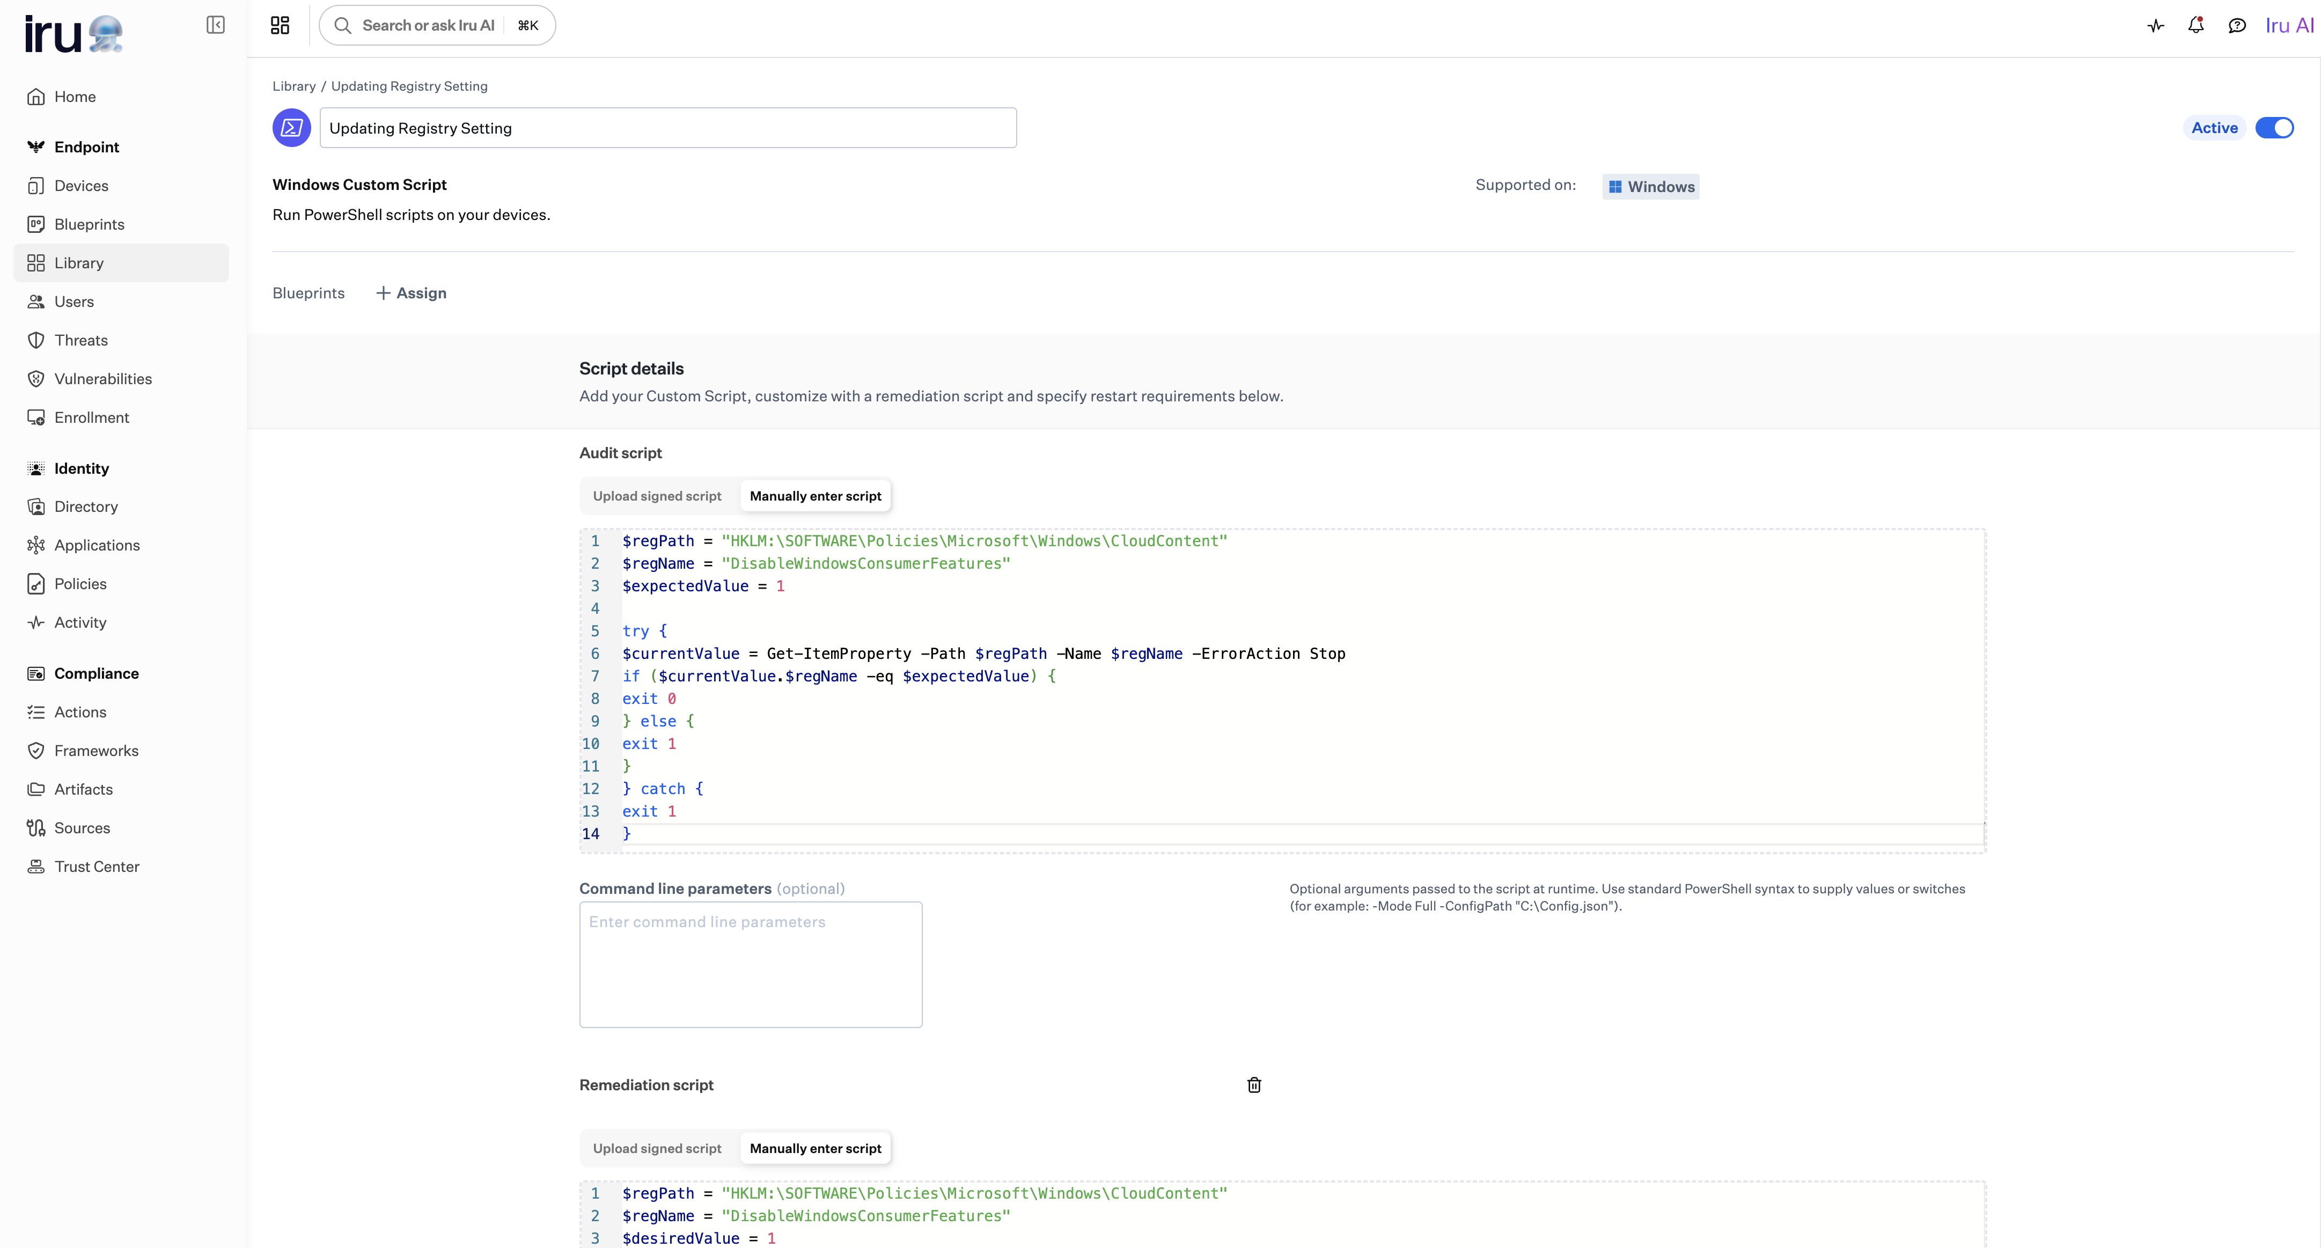This screenshot has height=1248, width=2321.
Task: Open the apps grid icon
Action: pyautogui.click(x=280, y=25)
